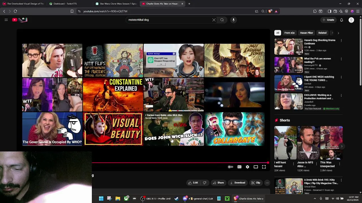Open the YouTube notifications bell
The height and width of the screenshot is (203, 362).
point(341,20)
